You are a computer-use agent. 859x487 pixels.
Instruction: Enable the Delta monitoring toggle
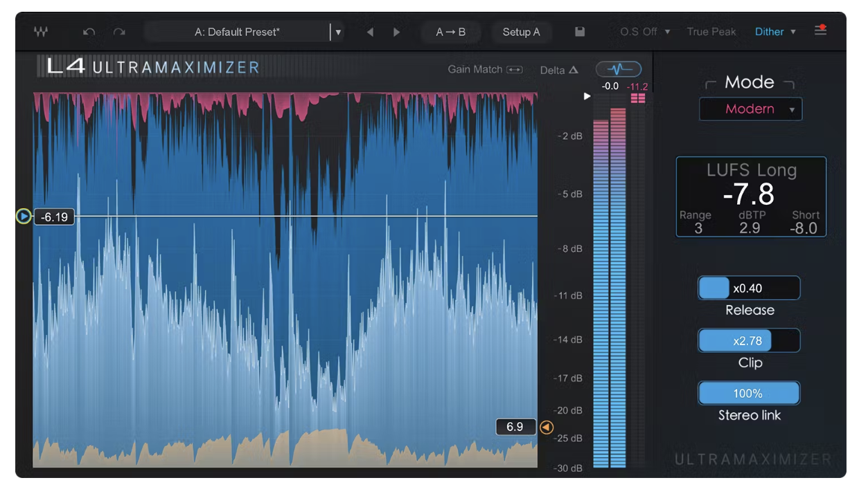coord(559,70)
